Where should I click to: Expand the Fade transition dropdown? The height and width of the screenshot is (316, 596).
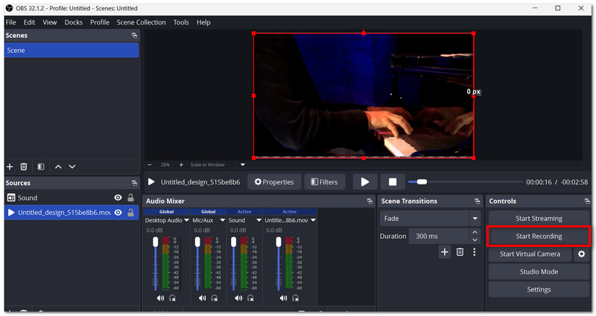tap(475, 219)
